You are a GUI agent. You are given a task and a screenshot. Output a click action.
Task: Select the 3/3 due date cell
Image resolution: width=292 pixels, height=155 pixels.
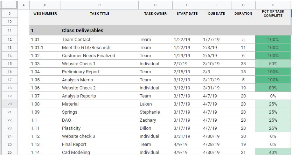(x=216, y=72)
